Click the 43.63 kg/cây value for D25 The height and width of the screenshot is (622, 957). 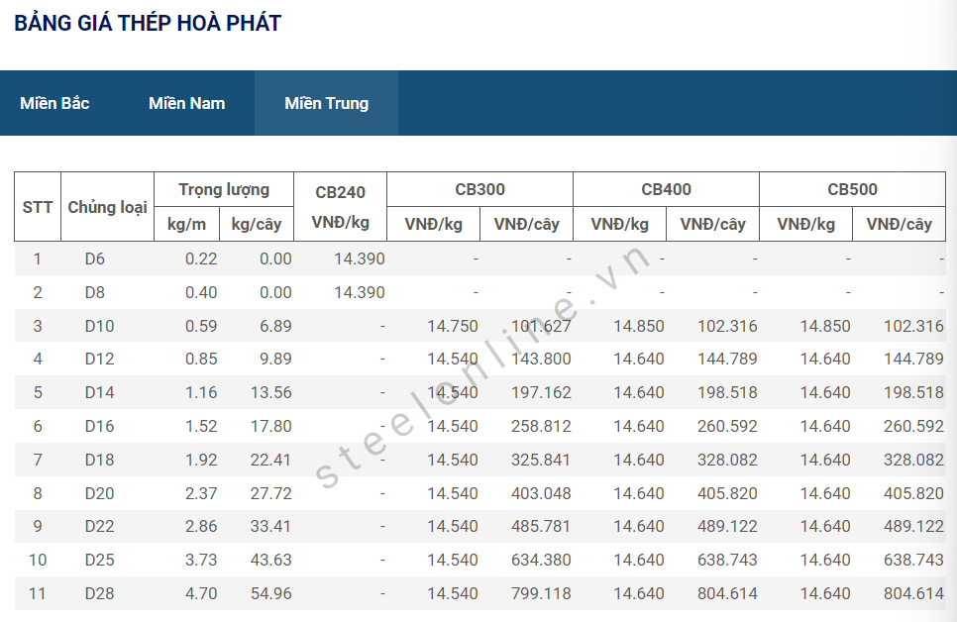point(271,560)
